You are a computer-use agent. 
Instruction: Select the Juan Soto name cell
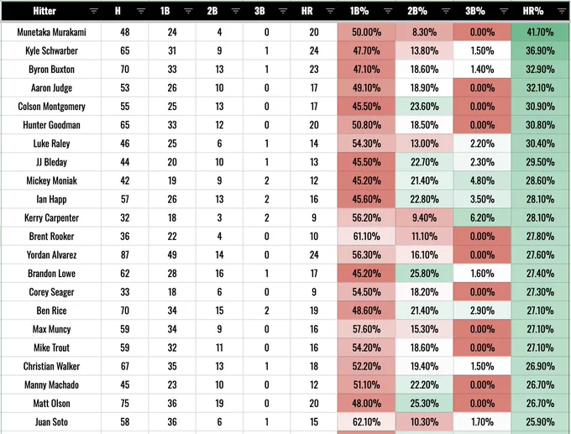[51, 422]
